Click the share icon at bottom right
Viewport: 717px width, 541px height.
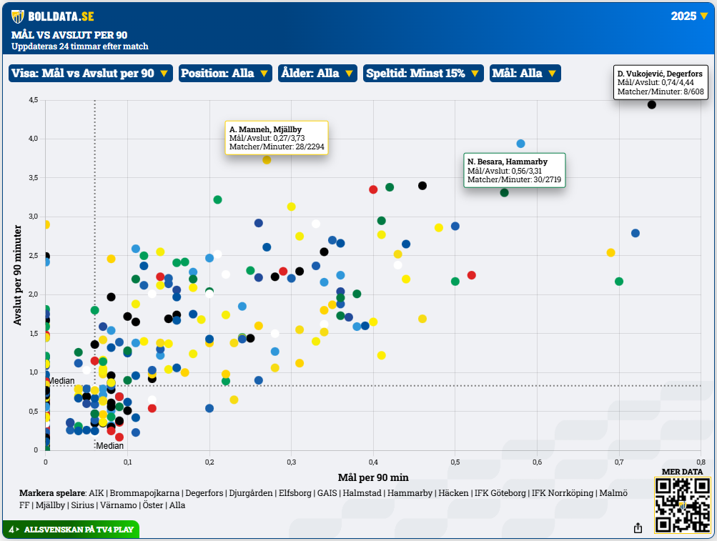[x=638, y=527]
